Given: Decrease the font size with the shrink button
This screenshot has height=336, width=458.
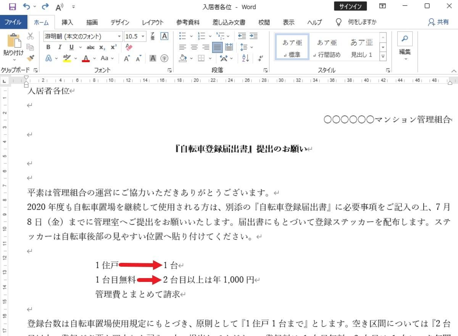Looking at the screenshot, I should click(138, 58).
